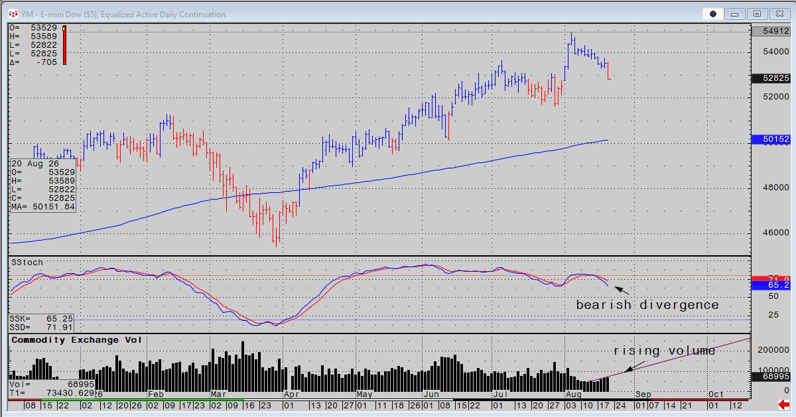Click the Mar month label on the time axis
Screen dimensions: 796x417
[218, 394]
